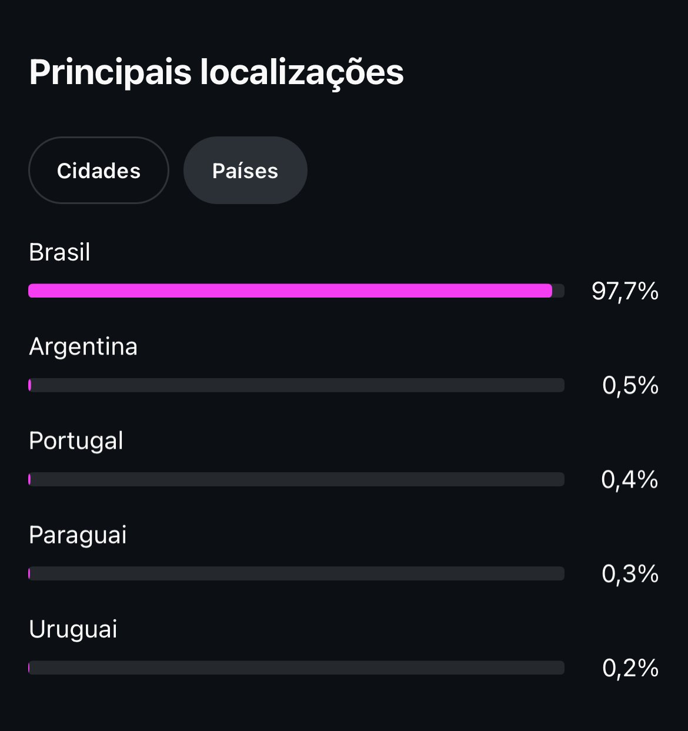Image resolution: width=688 pixels, height=731 pixels.
Task: Click the Portugal country label
Action: [76, 441]
